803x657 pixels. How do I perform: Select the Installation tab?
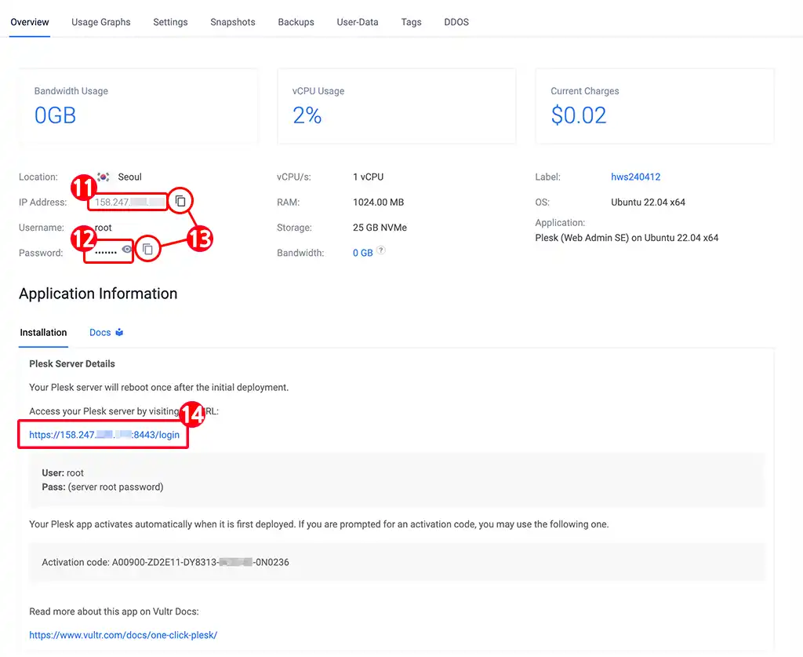coord(44,332)
